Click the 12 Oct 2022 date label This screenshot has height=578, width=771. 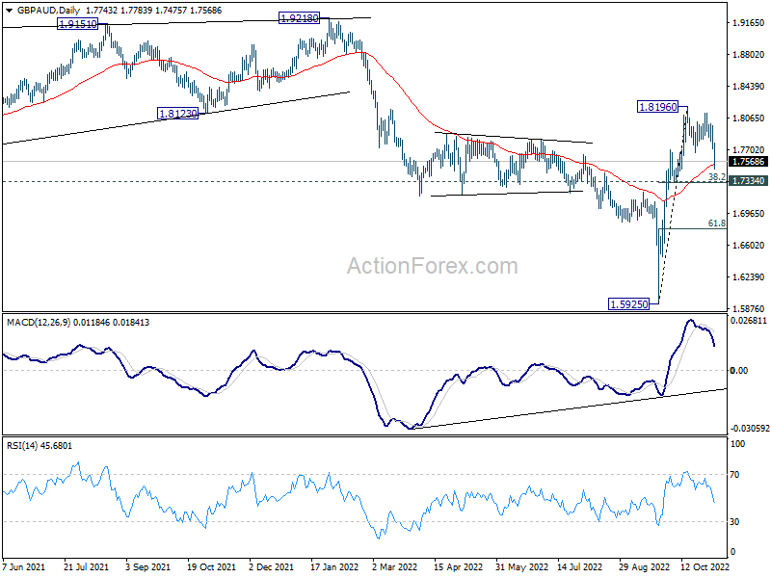point(705,566)
